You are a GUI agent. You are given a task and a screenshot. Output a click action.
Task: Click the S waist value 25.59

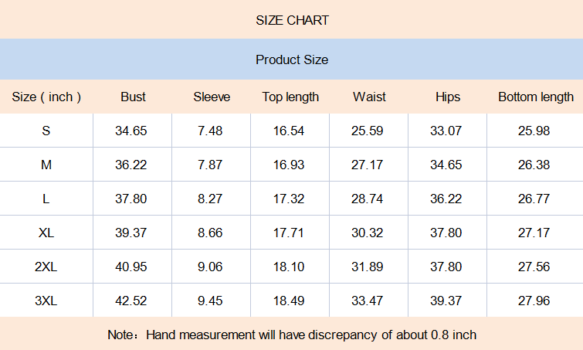pos(367,131)
